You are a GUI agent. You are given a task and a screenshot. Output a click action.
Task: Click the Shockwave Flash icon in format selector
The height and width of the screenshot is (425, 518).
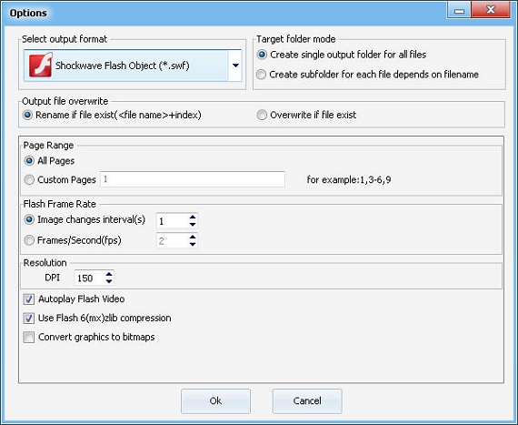41,66
